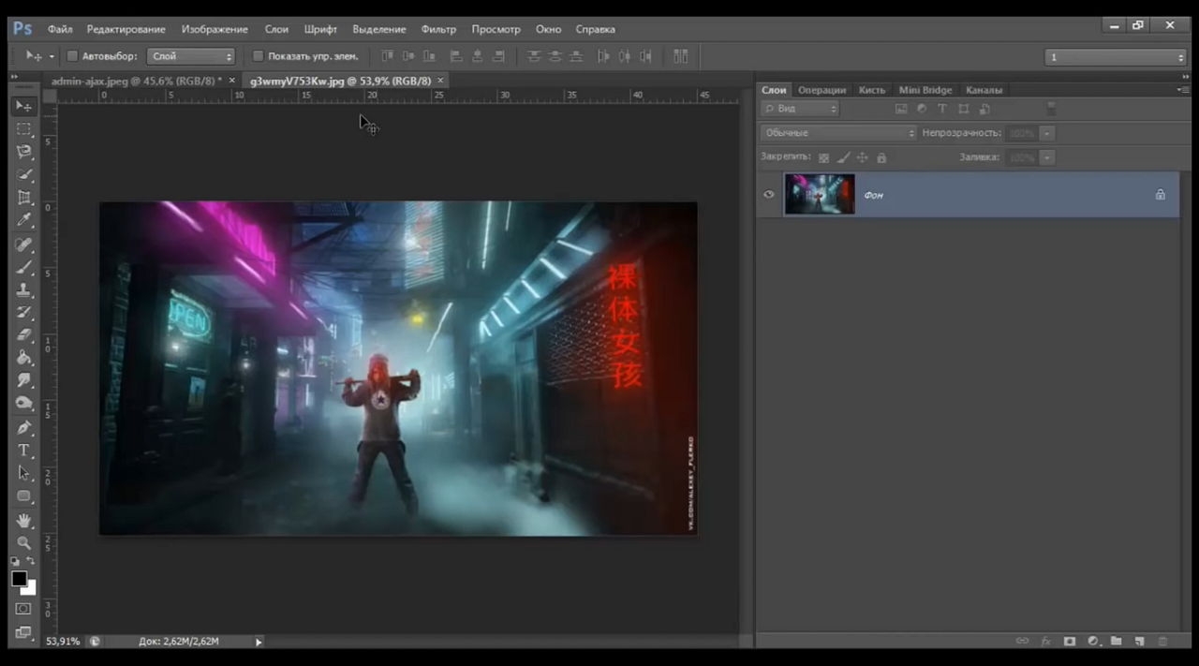Toggle filter for adjustment layers

click(922, 109)
